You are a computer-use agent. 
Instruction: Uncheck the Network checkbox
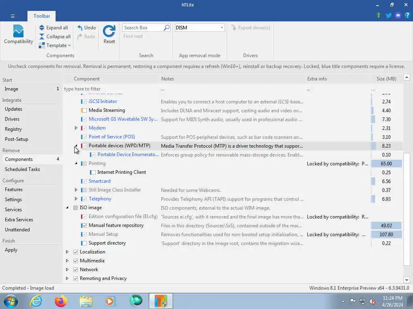75,270
